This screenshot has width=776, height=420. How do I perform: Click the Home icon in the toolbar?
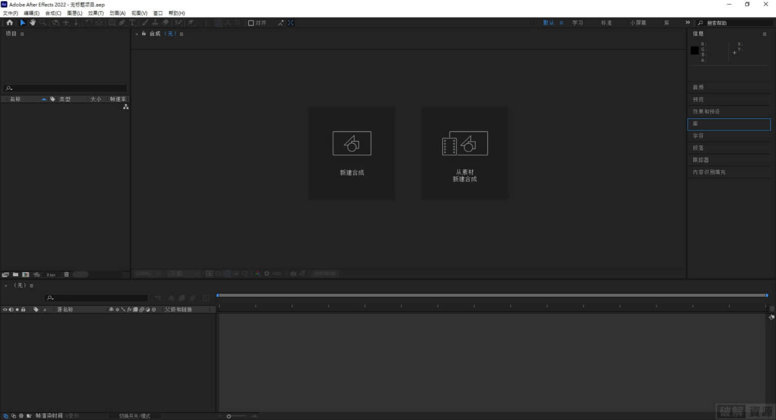pos(10,23)
